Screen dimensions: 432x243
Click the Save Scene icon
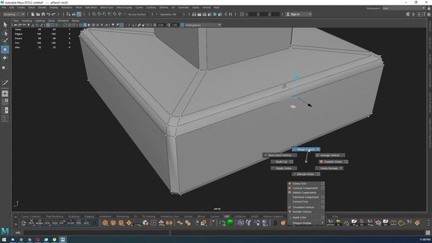[43, 14]
